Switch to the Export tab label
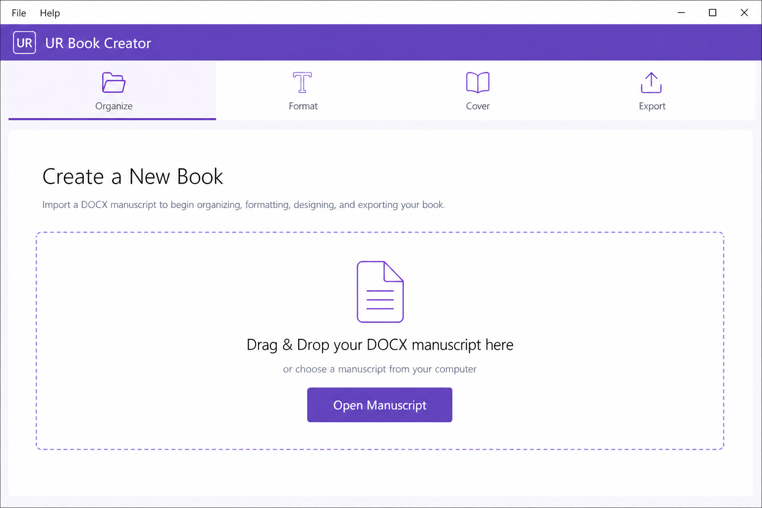Screen dimensions: 762x508 click(652, 106)
